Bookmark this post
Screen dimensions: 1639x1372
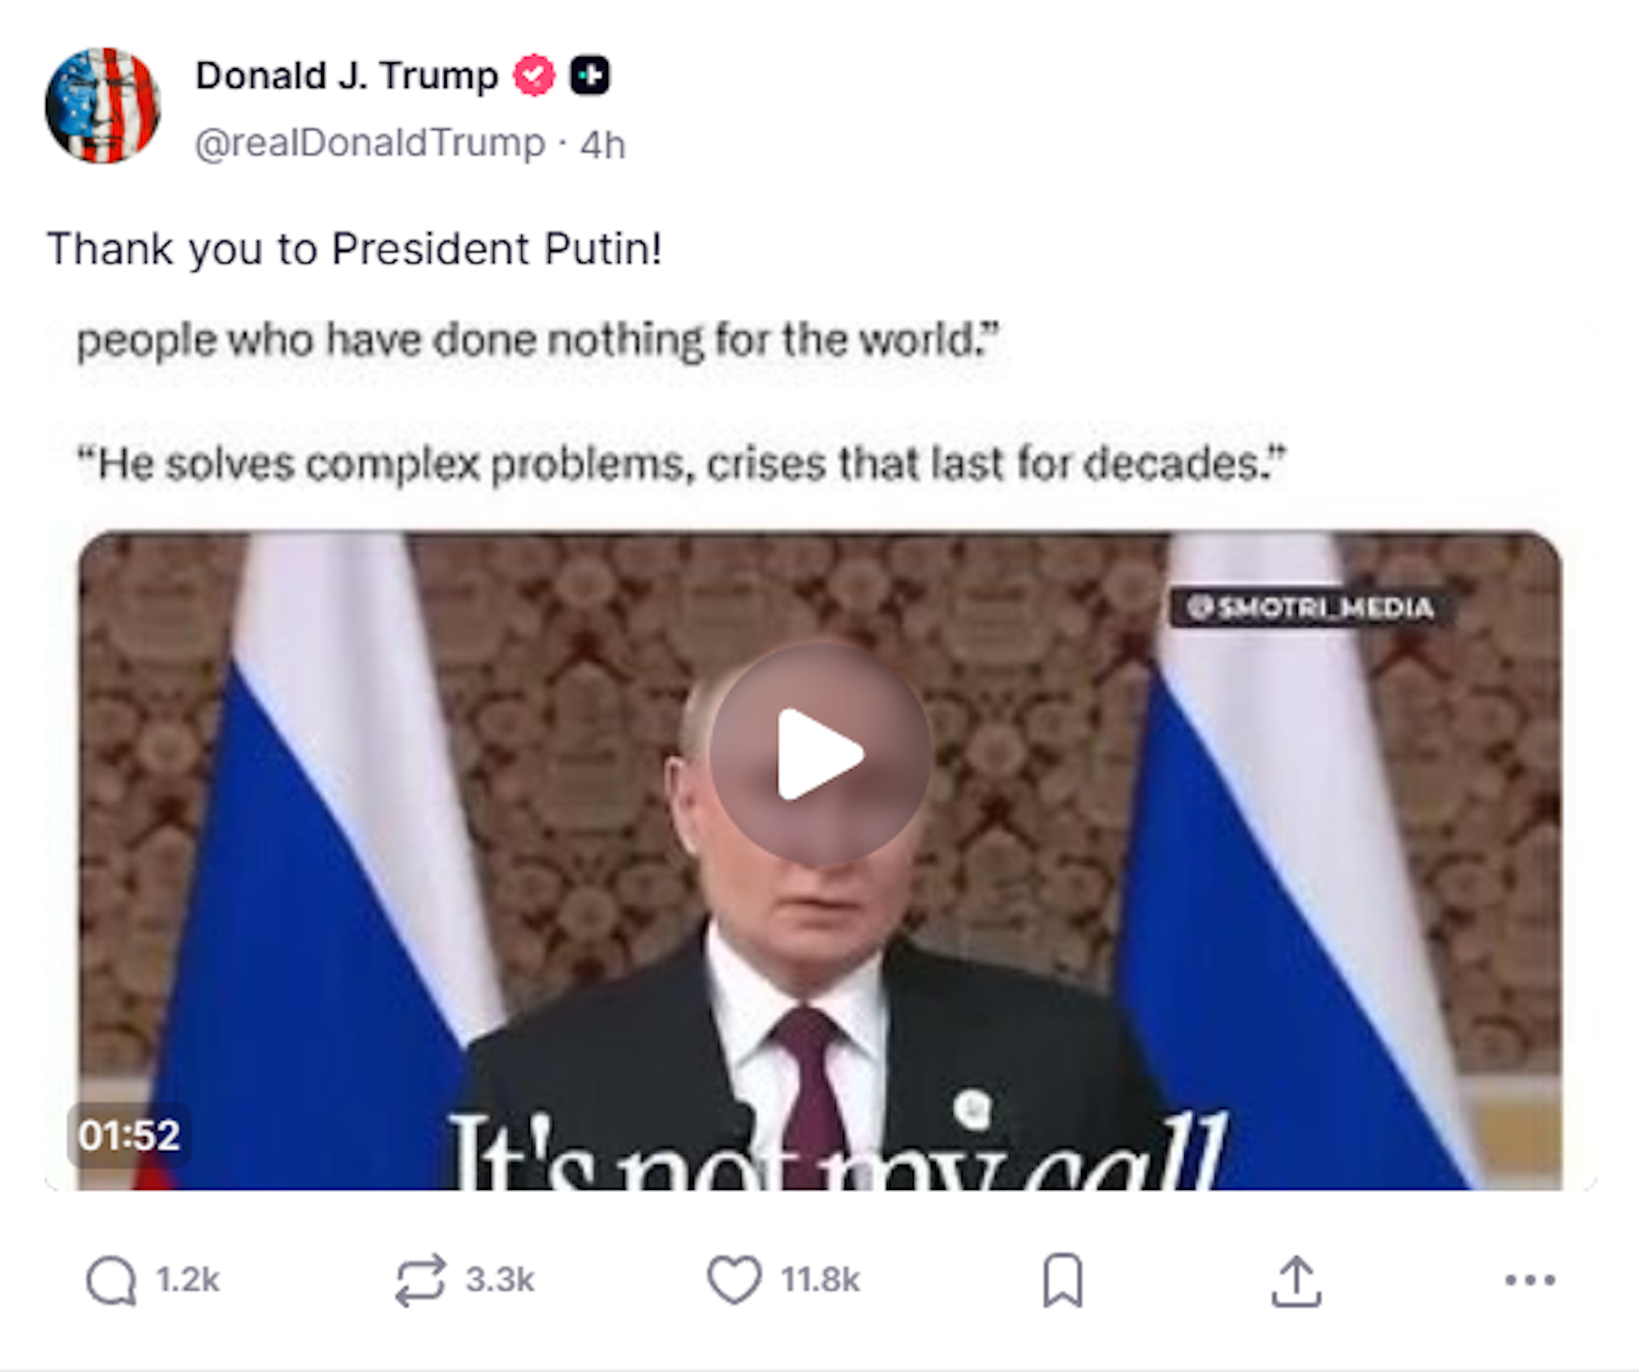point(1063,1279)
